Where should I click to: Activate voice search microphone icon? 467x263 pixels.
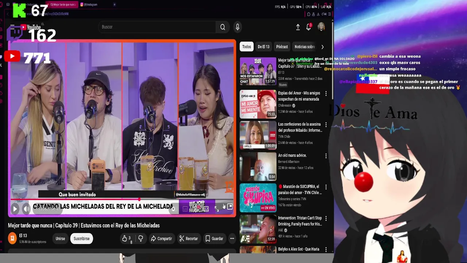click(x=238, y=27)
